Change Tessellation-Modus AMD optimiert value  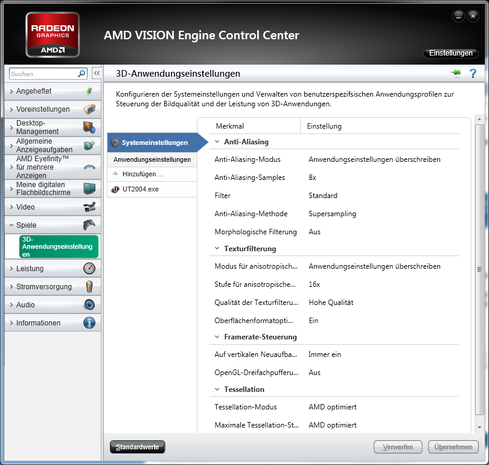pos(332,406)
